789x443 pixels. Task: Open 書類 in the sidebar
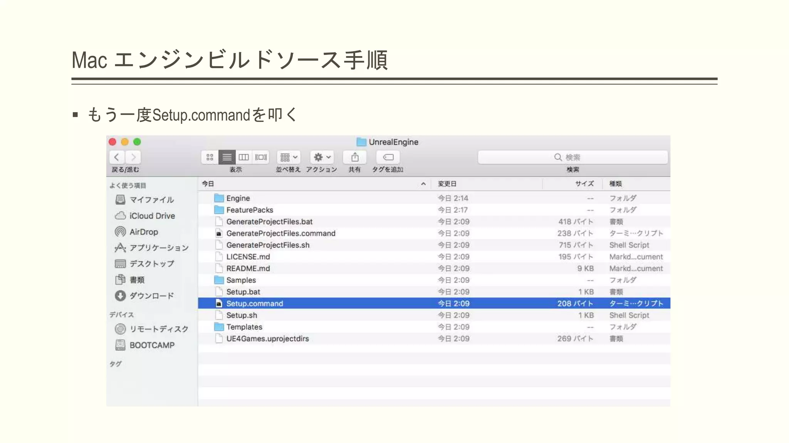pos(130,280)
